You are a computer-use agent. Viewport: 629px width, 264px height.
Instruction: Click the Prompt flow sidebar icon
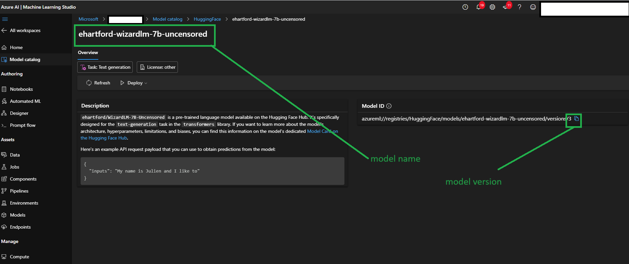click(x=4, y=125)
